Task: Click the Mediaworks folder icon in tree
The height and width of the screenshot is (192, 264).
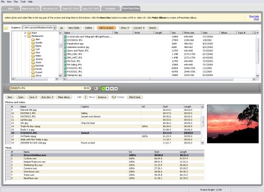Action: coord(29,36)
